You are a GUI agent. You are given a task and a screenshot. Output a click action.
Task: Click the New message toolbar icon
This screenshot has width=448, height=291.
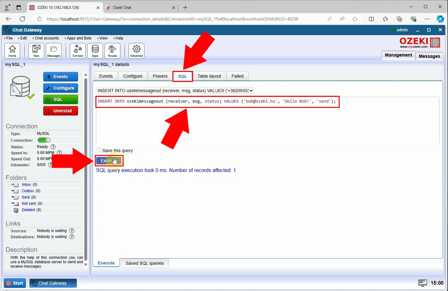[x=36, y=51]
